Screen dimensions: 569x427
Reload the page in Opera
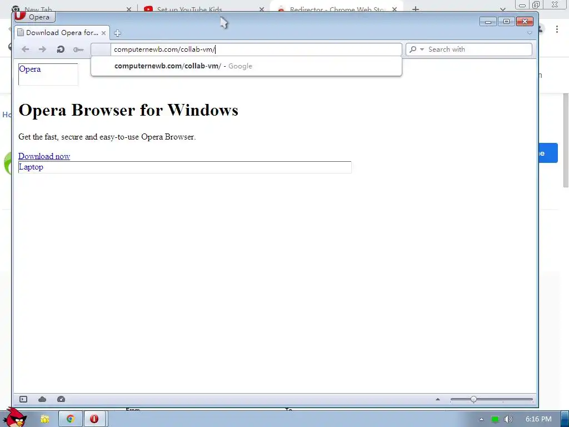[61, 49]
